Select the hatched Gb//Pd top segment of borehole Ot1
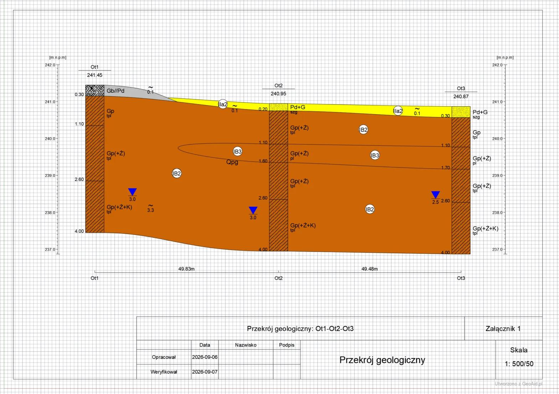Screen dimensions: 559x394 click(x=95, y=91)
